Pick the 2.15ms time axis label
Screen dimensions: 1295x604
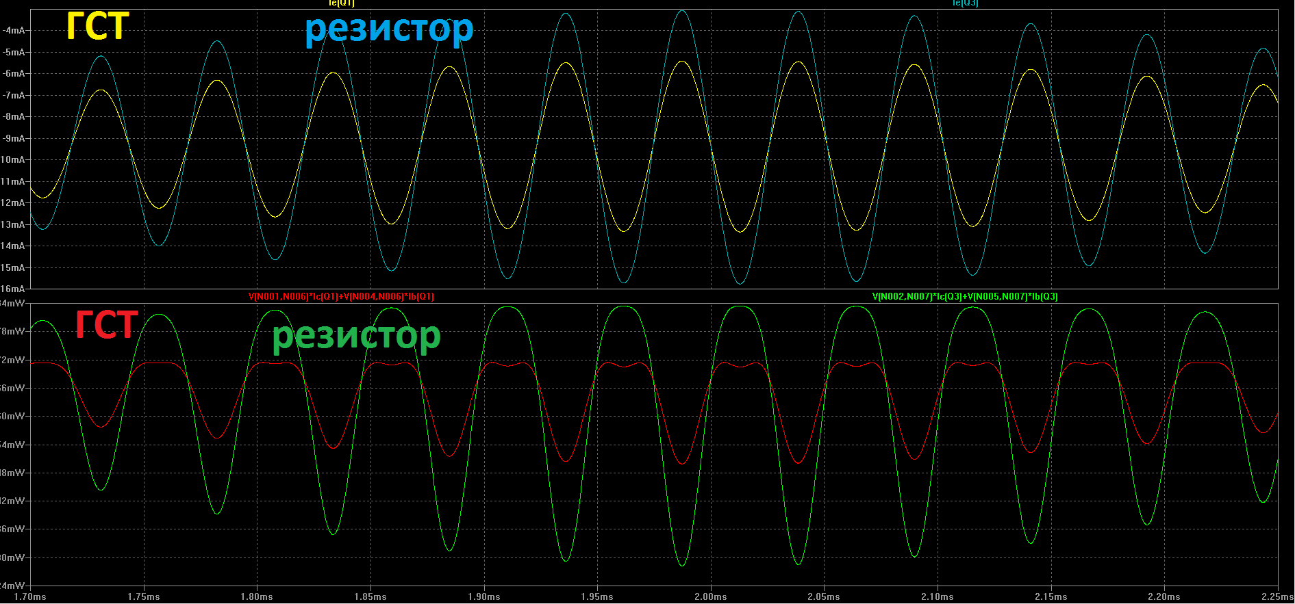[x=1051, y=596]
